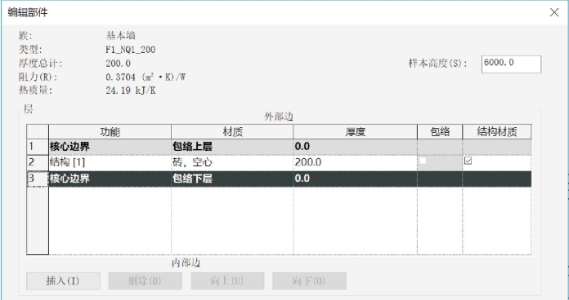Image resolution: width=569 pixels, height=300 pixels.
Task: Select the 包络上层 cell in row 1
Action: point(232,147)
